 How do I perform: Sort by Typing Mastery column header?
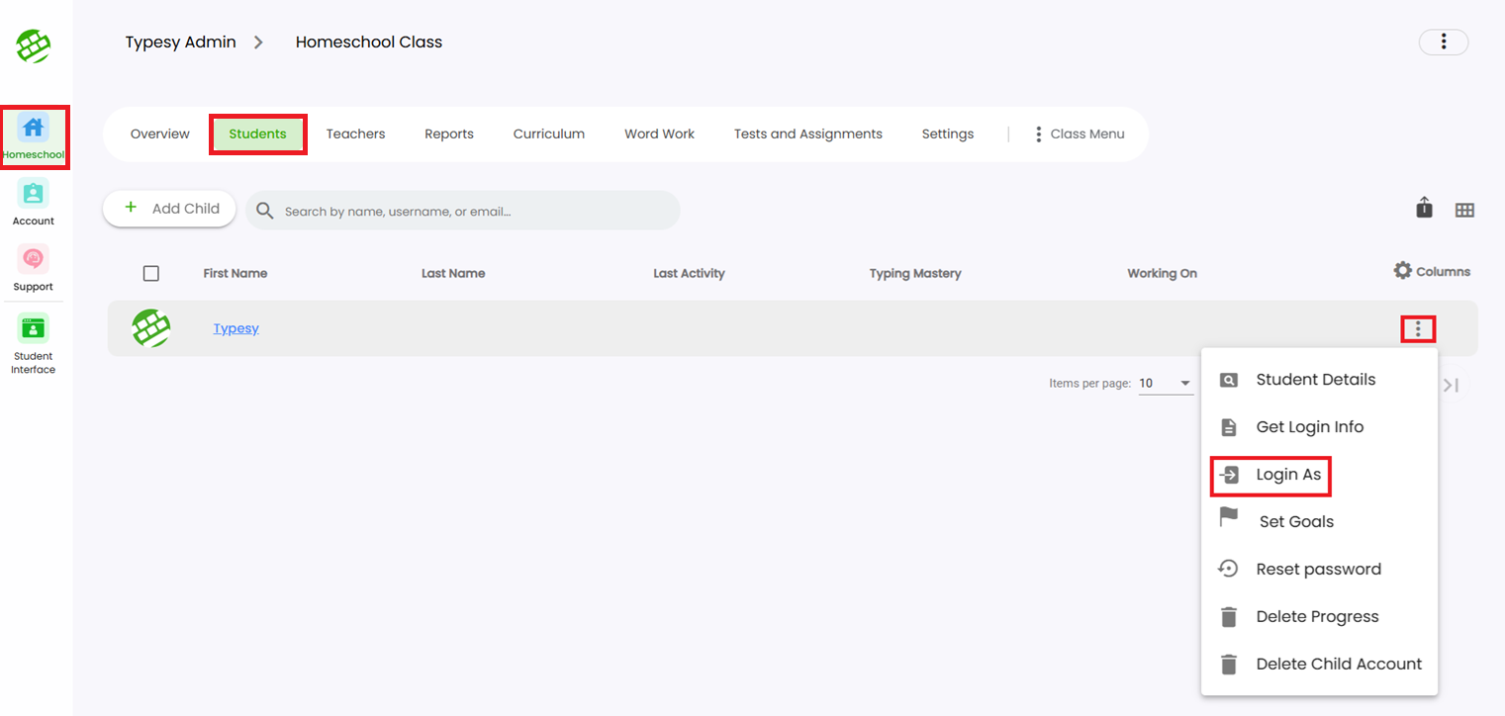click(915, 273)
